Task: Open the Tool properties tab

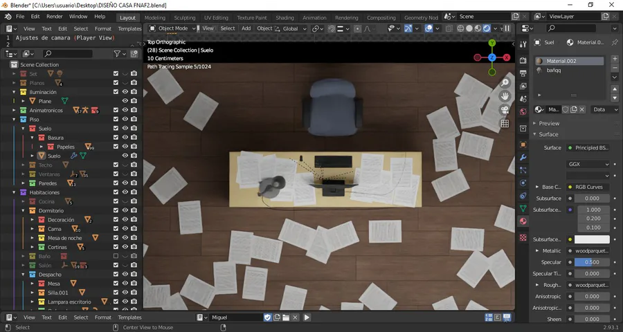Action: click(x=523, y=44)
